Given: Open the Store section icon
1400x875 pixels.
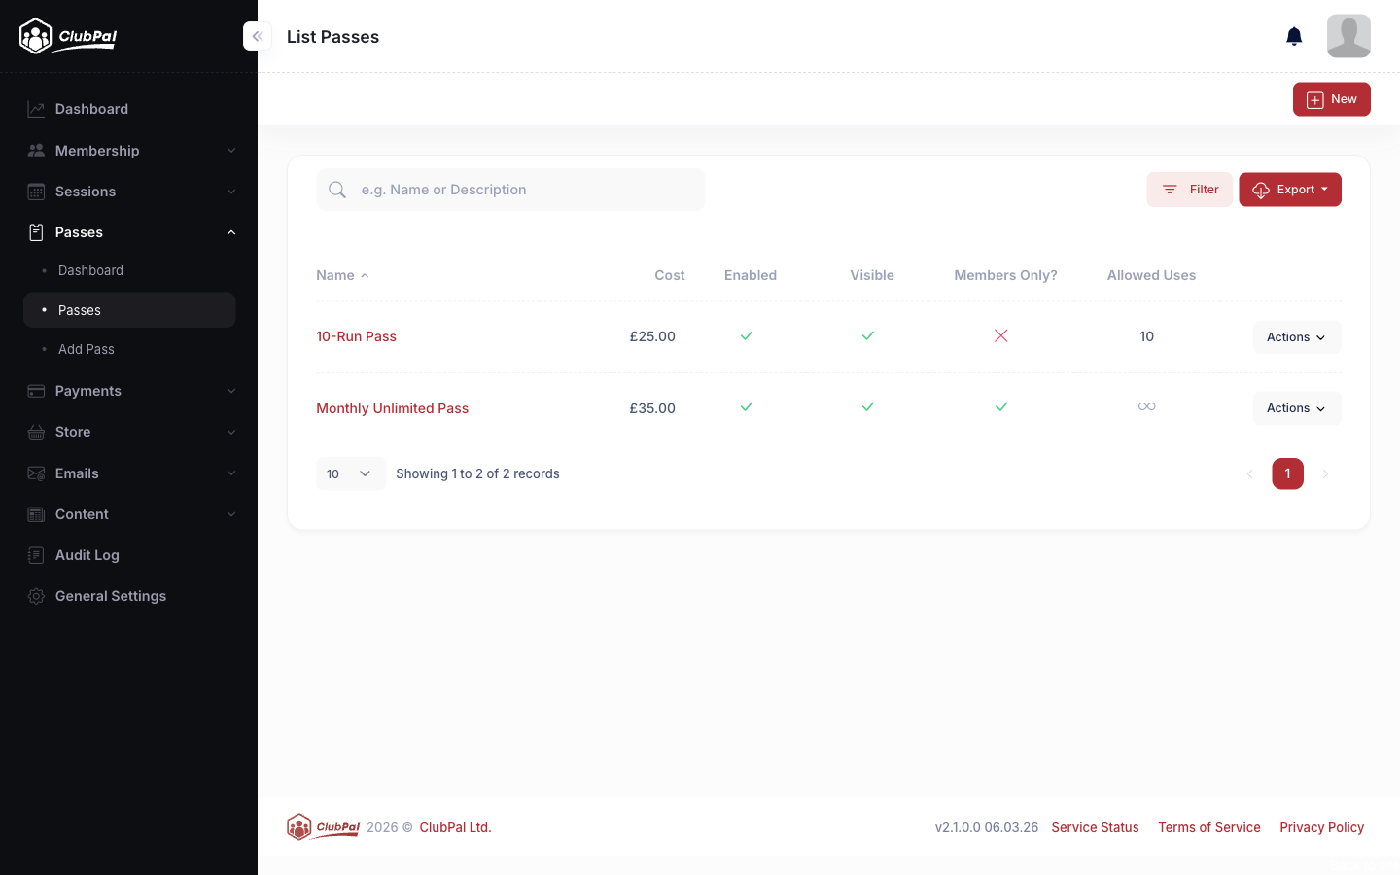Looking at the screenshot, I should (36, 432).
